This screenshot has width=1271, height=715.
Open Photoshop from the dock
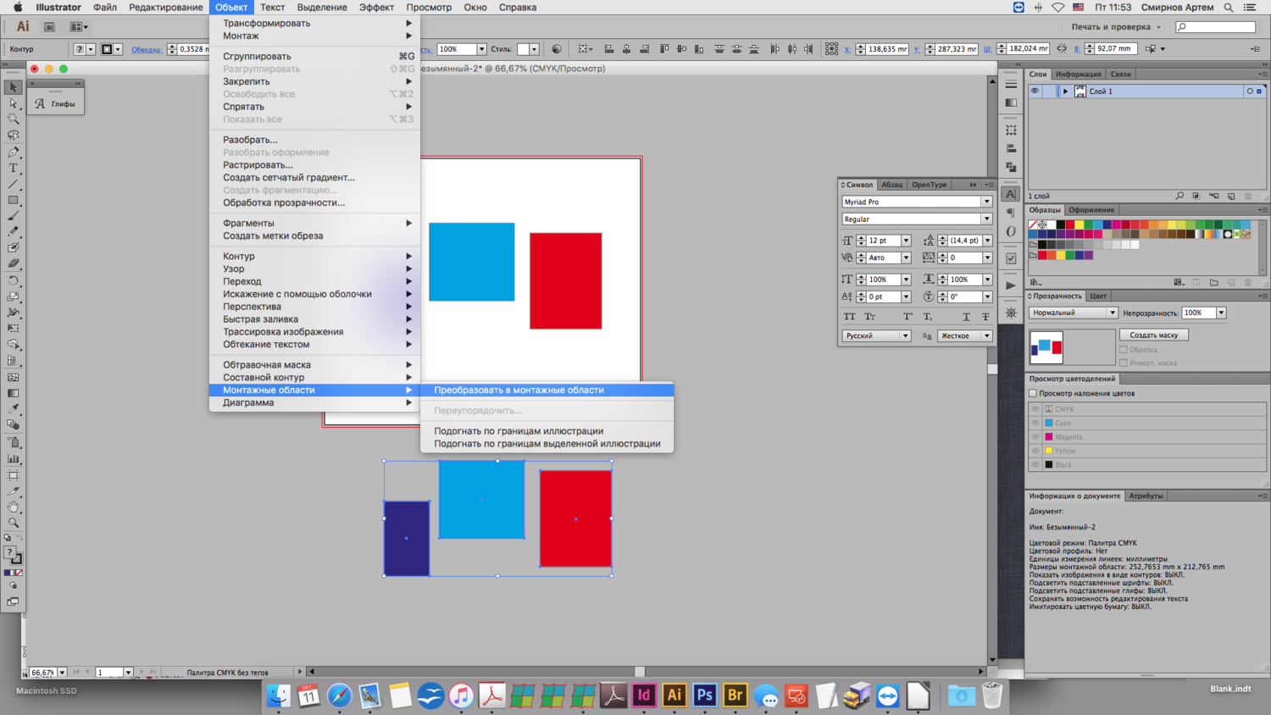click(704, 696)
